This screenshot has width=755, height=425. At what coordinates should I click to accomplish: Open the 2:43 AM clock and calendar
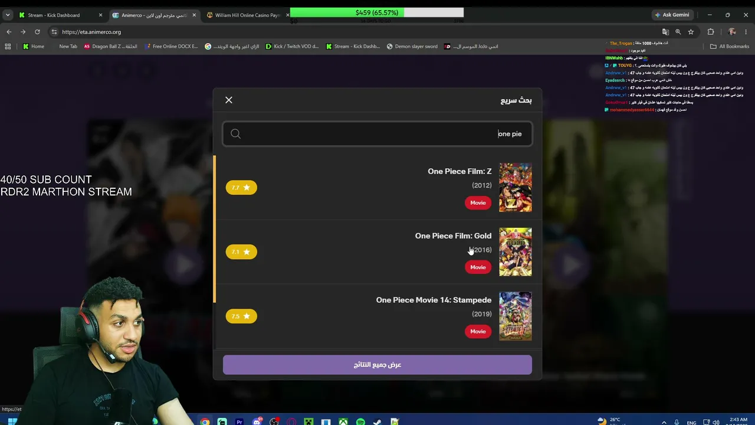click(738, 421)
